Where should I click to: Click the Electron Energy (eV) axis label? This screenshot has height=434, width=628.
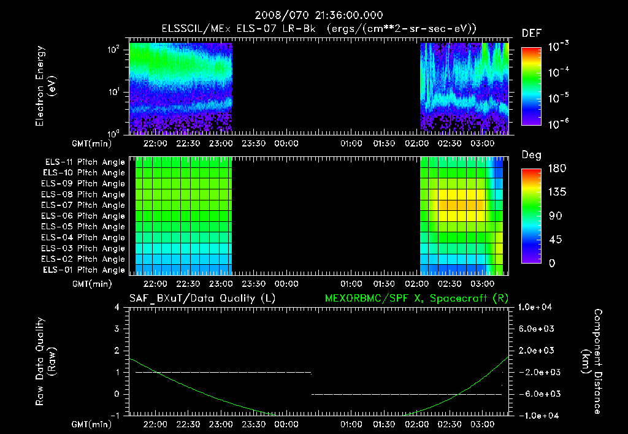[45, 86]
